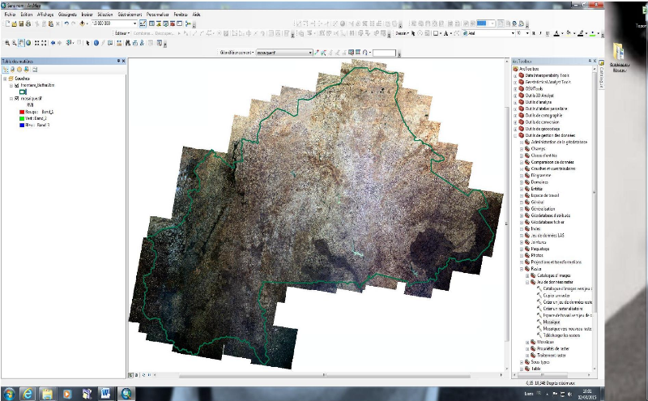Click the Éditeur dropdown button
648x401 pixels.
pyautogui.click(x=123, y=33)
